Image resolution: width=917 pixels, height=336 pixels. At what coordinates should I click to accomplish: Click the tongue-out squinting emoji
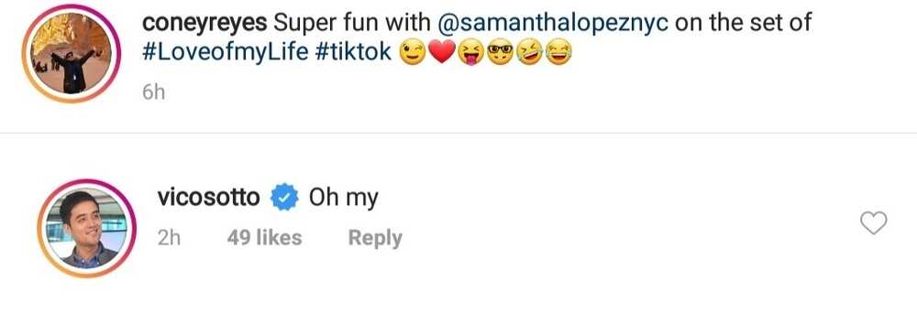point(471,54)
